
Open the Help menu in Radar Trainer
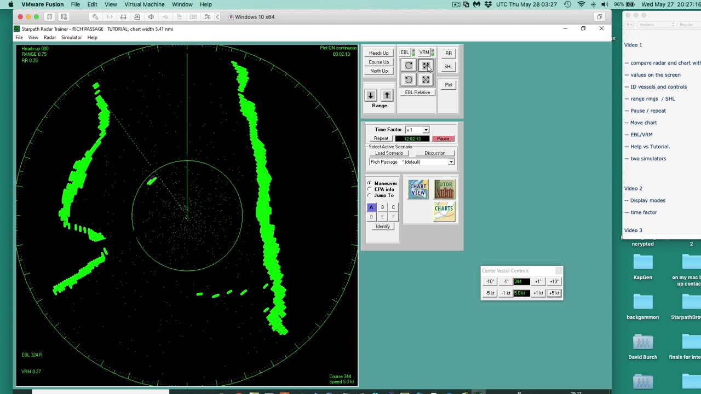coord(93,38)
